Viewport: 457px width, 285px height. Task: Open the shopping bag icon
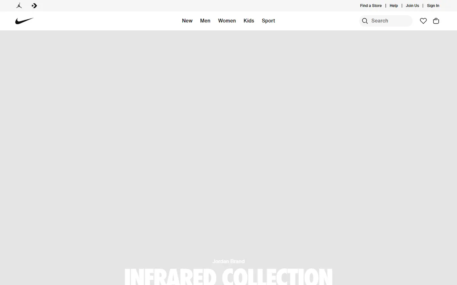point(436,21)
